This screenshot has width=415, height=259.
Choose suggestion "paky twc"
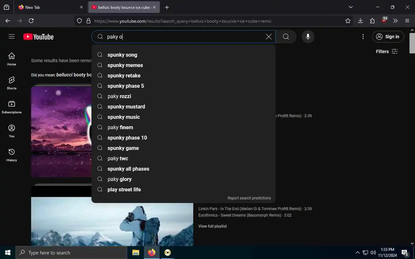tap(184, 158)
